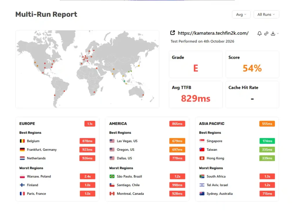The image size is (297, 212).
Task: Click the Multi-Run Report heading
Action: click(x=46, y=14)
